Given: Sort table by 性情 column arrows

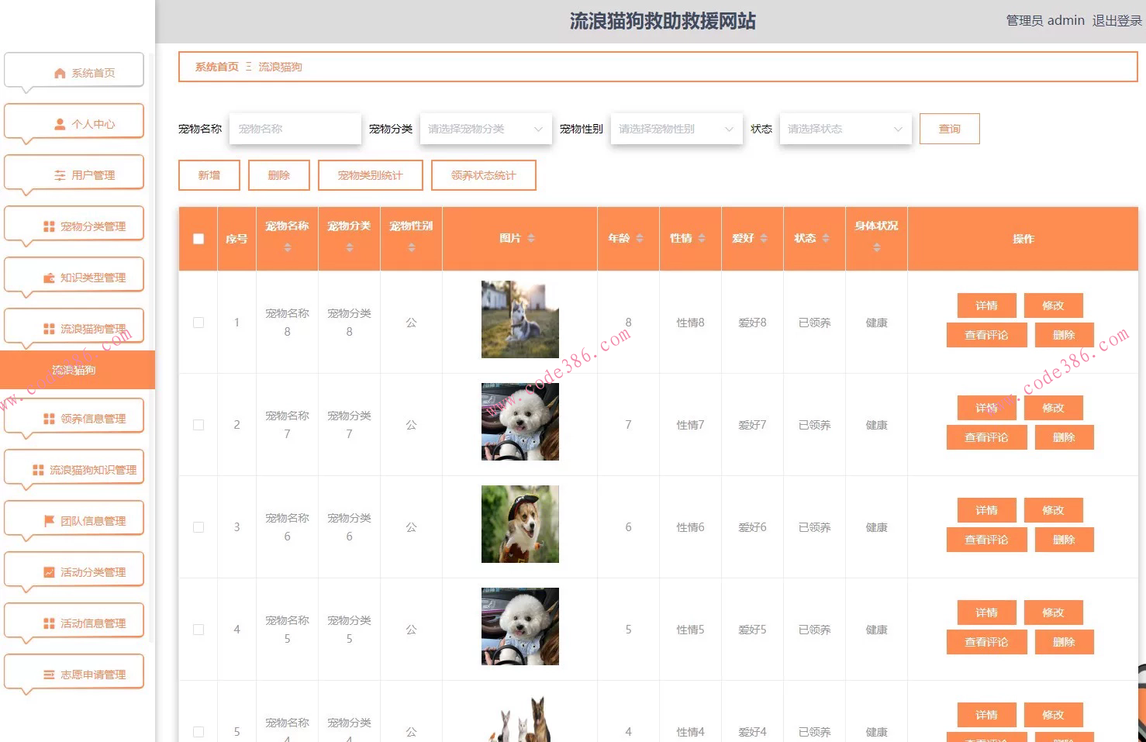Looking at the screenshot, I should point(702,238).
